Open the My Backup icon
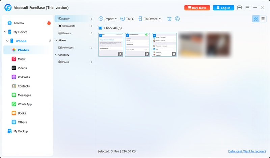Screen dimensions: 270x158 [x=10, y=131]
